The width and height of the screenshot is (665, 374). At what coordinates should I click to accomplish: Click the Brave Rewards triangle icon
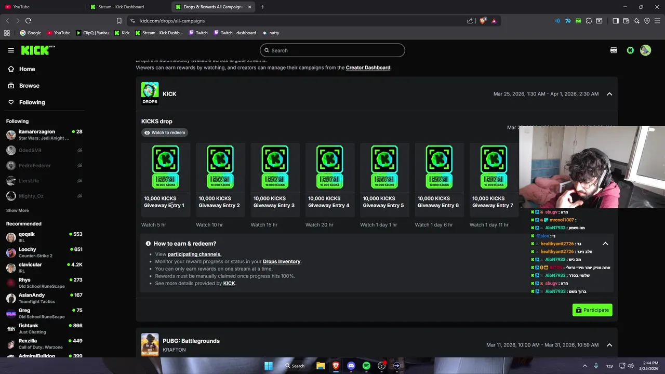click(494, 21)
